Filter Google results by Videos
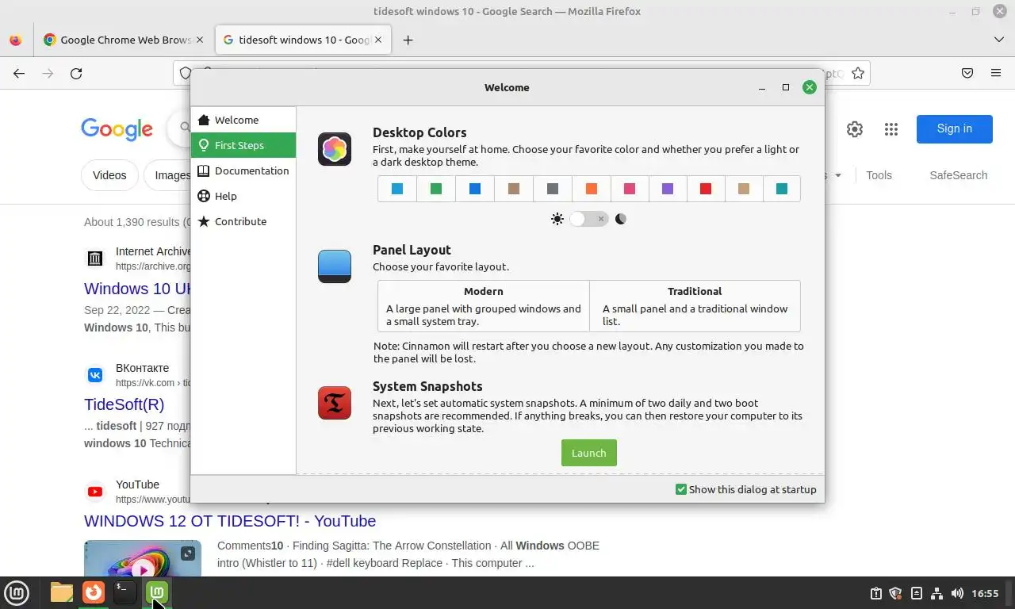1015x609 pixels. tap(109, 175)
